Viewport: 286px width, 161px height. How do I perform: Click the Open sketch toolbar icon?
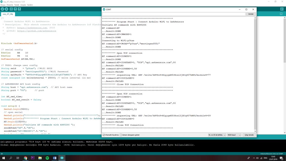tap(15, 9)
